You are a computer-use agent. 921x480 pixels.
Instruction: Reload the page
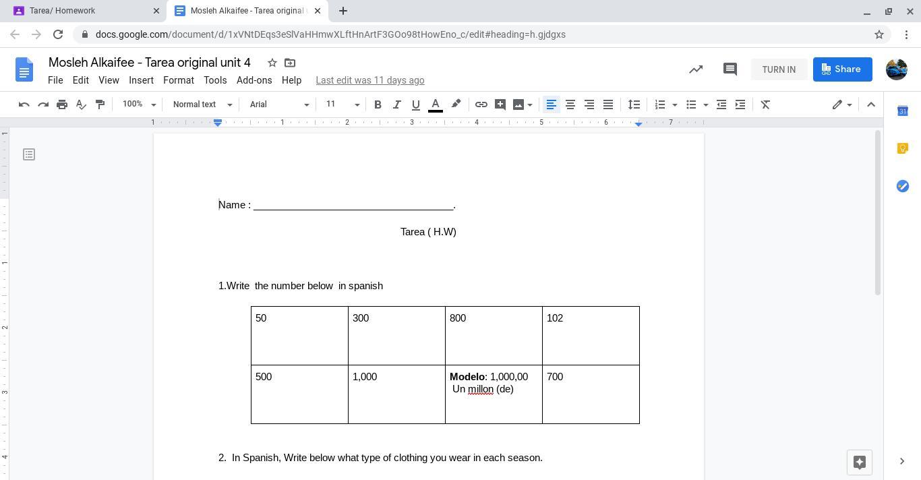(x=58, y=34)
